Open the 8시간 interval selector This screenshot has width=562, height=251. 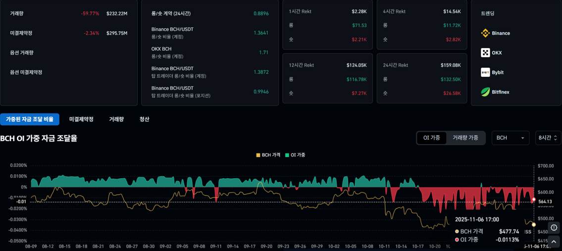coord(548,138)
